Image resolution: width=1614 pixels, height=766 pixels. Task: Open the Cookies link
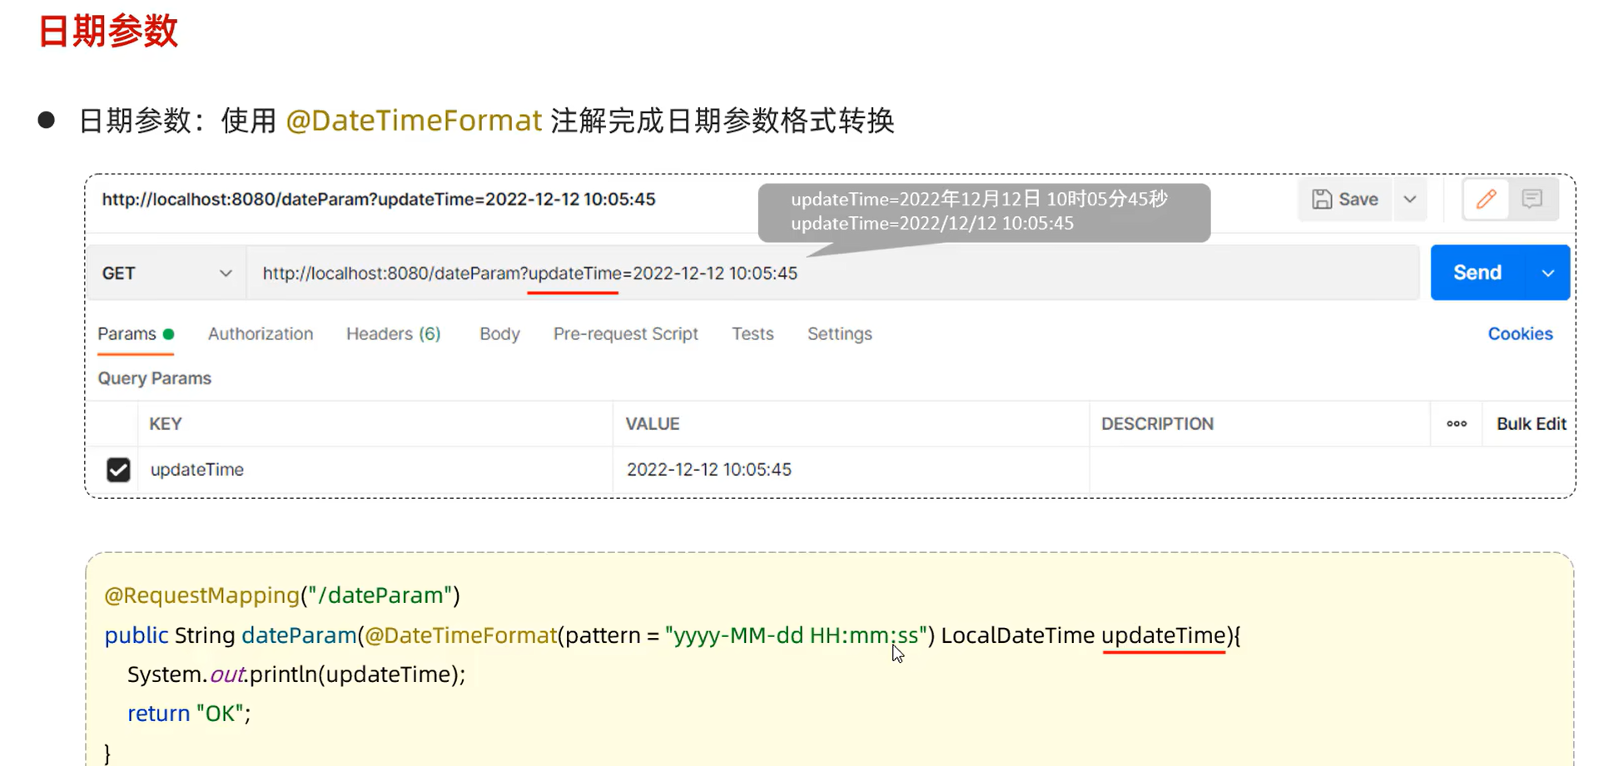[1520, 334]
